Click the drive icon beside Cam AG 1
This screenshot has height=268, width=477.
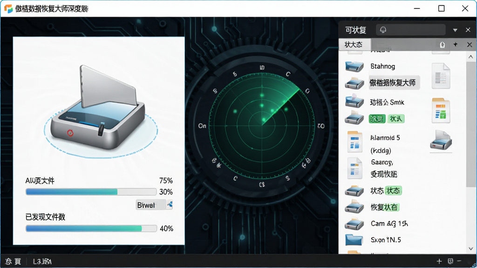(354, 224)
